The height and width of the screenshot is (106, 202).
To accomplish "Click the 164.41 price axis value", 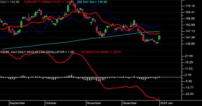I will pos(190,12).
